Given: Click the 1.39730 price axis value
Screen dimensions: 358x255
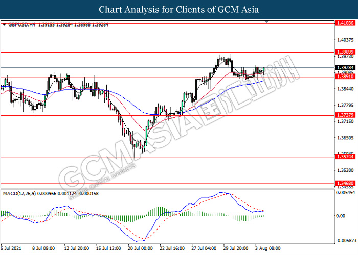Looking at the screenshot, I should click(x=345, y=57).
